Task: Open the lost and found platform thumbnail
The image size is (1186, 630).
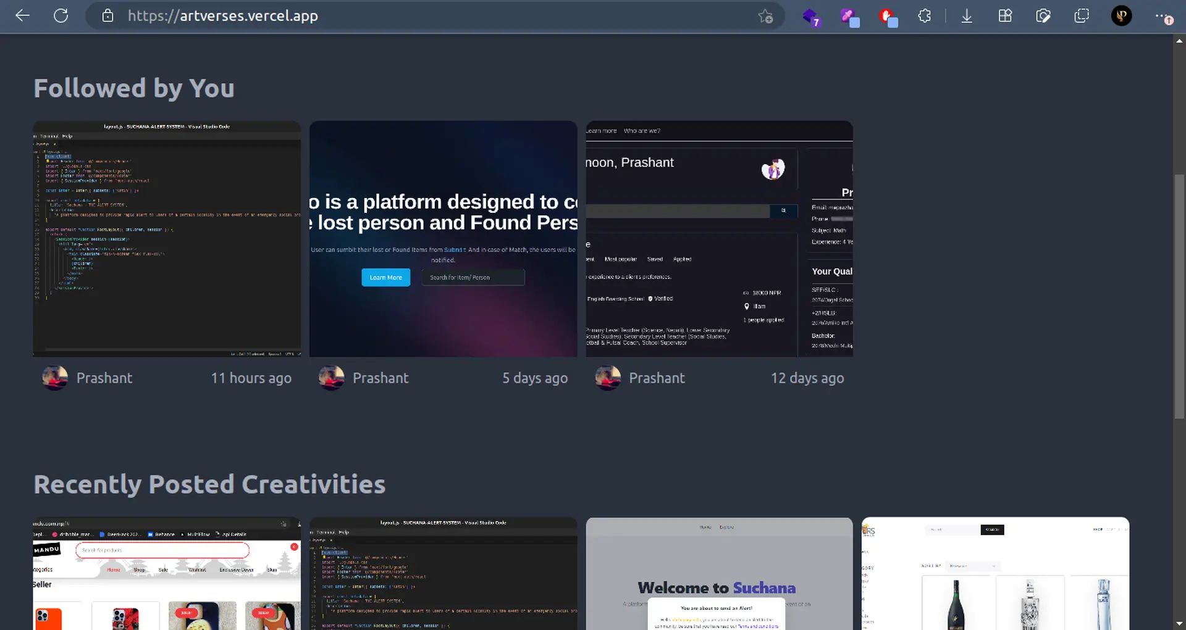Action: [443, 239]
